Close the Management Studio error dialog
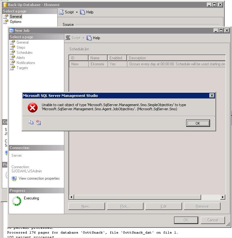The width and height of the screenshot is (232, 238). click(212, 96)
